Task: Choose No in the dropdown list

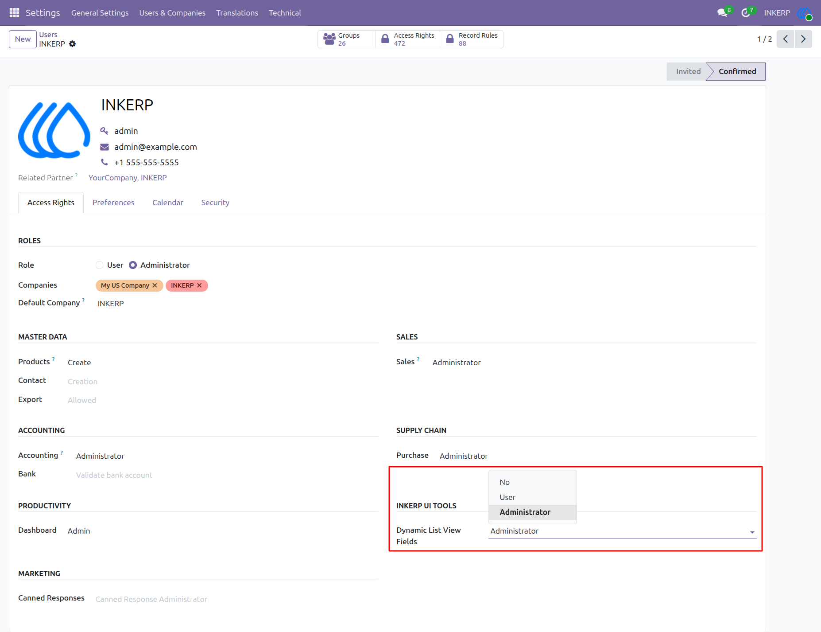Action: point(533,482)
